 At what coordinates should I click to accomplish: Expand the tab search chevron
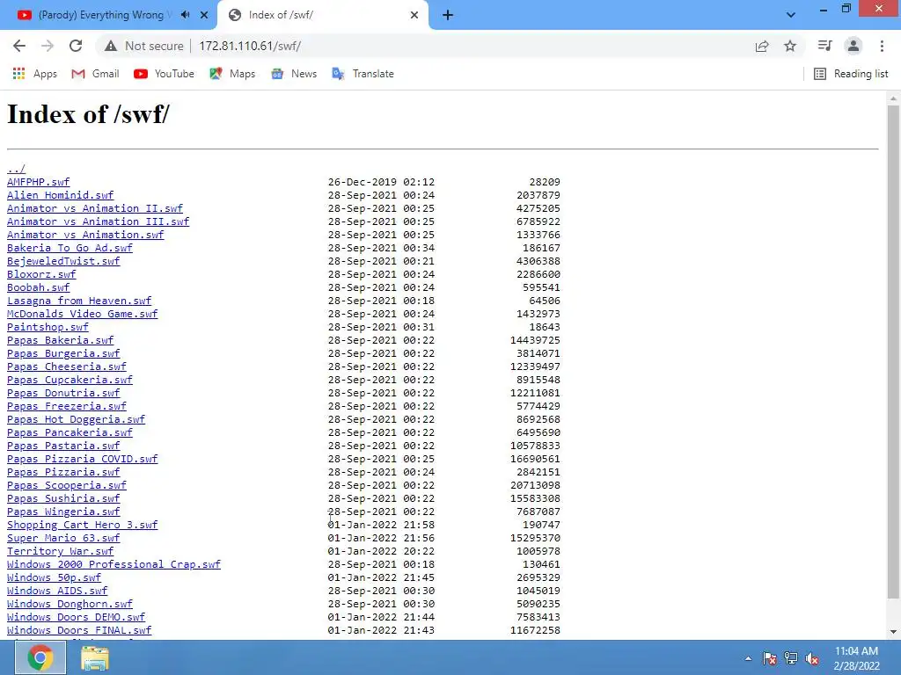click(791, 15)
